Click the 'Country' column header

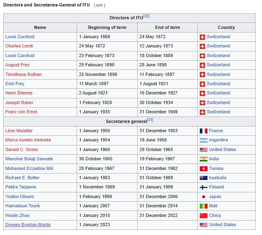(x=226, y=27)
